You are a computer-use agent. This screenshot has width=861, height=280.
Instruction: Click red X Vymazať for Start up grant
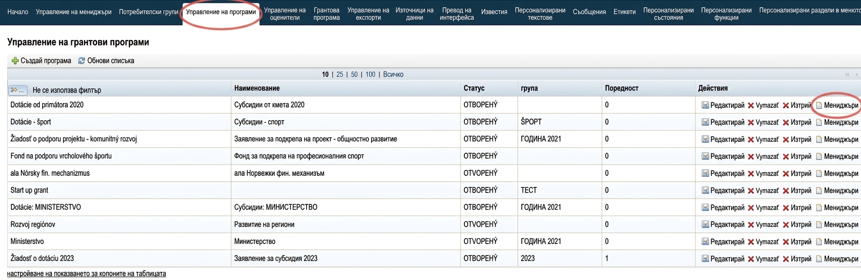(x=751, y=191)
